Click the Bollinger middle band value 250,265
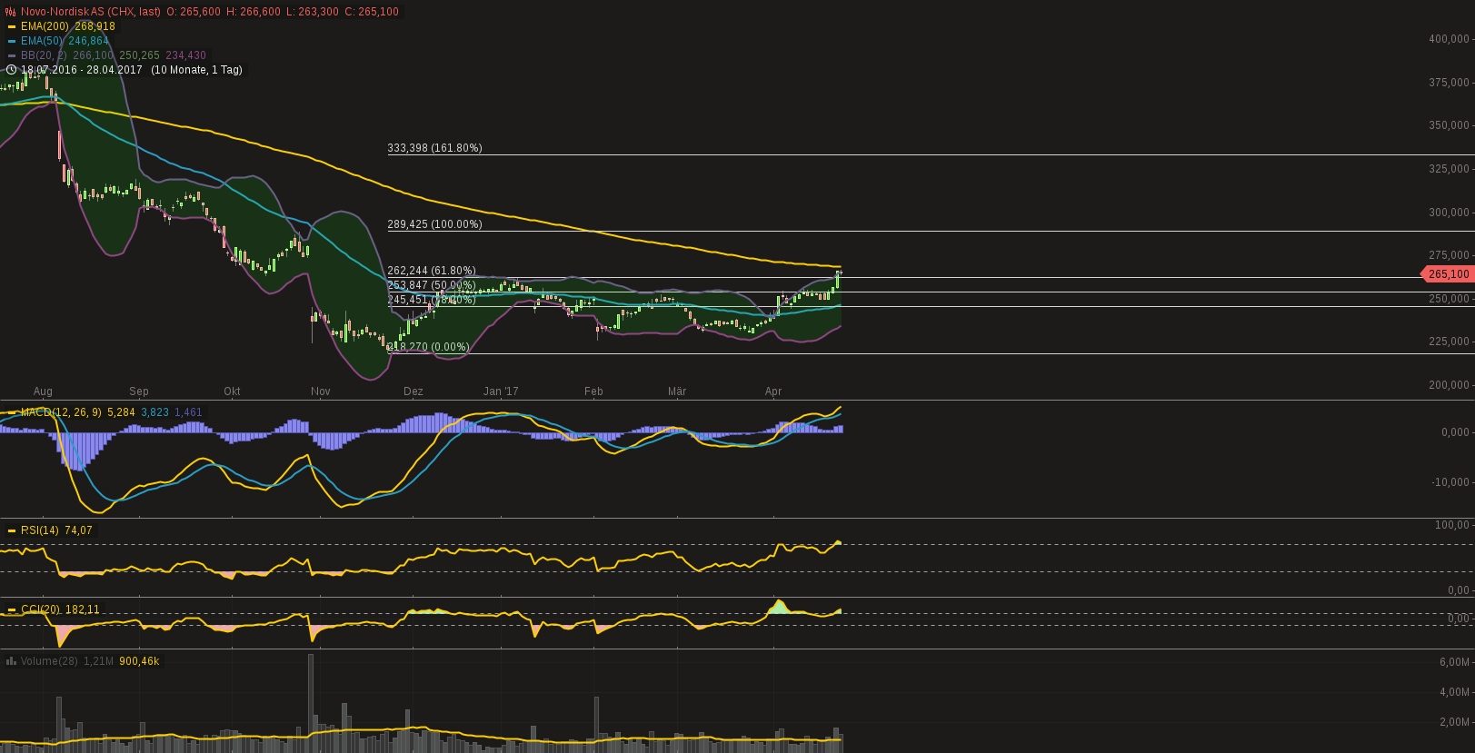Screen dimensions: 1475x753 tap(140, 55)
